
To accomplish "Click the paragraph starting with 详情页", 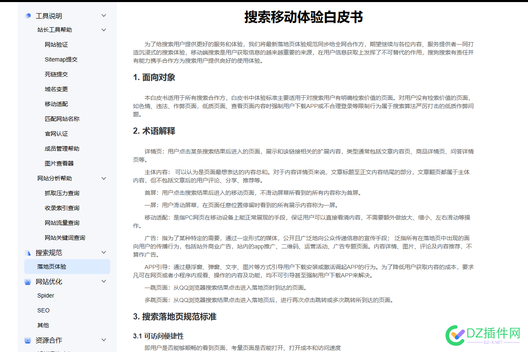I will [x=303, y=156].
